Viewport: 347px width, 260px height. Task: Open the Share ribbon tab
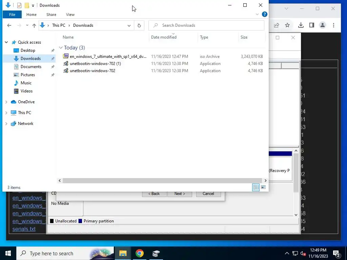[x=51, y=15]
